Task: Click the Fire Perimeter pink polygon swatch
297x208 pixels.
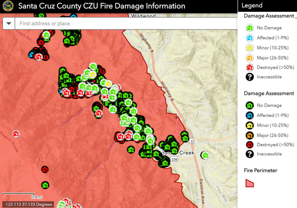Action: [249, 183]
